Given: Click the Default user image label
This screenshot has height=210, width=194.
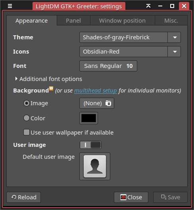Looking at the screenshot, I should [x=49, y=157].
